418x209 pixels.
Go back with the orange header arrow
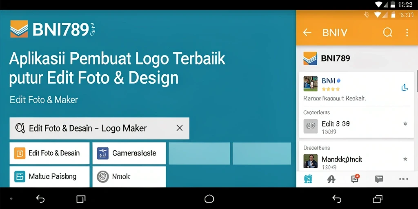[307, 33]
